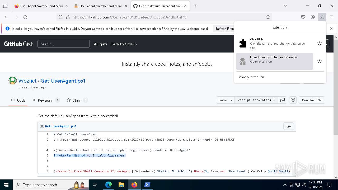Open the Get-UserAgent.ps1 title link

(x=63, y=81)
